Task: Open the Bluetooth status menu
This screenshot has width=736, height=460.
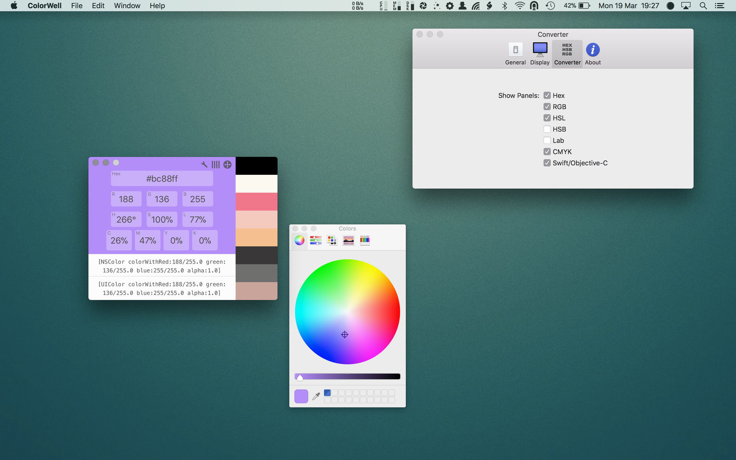Action: click(505, 6)
